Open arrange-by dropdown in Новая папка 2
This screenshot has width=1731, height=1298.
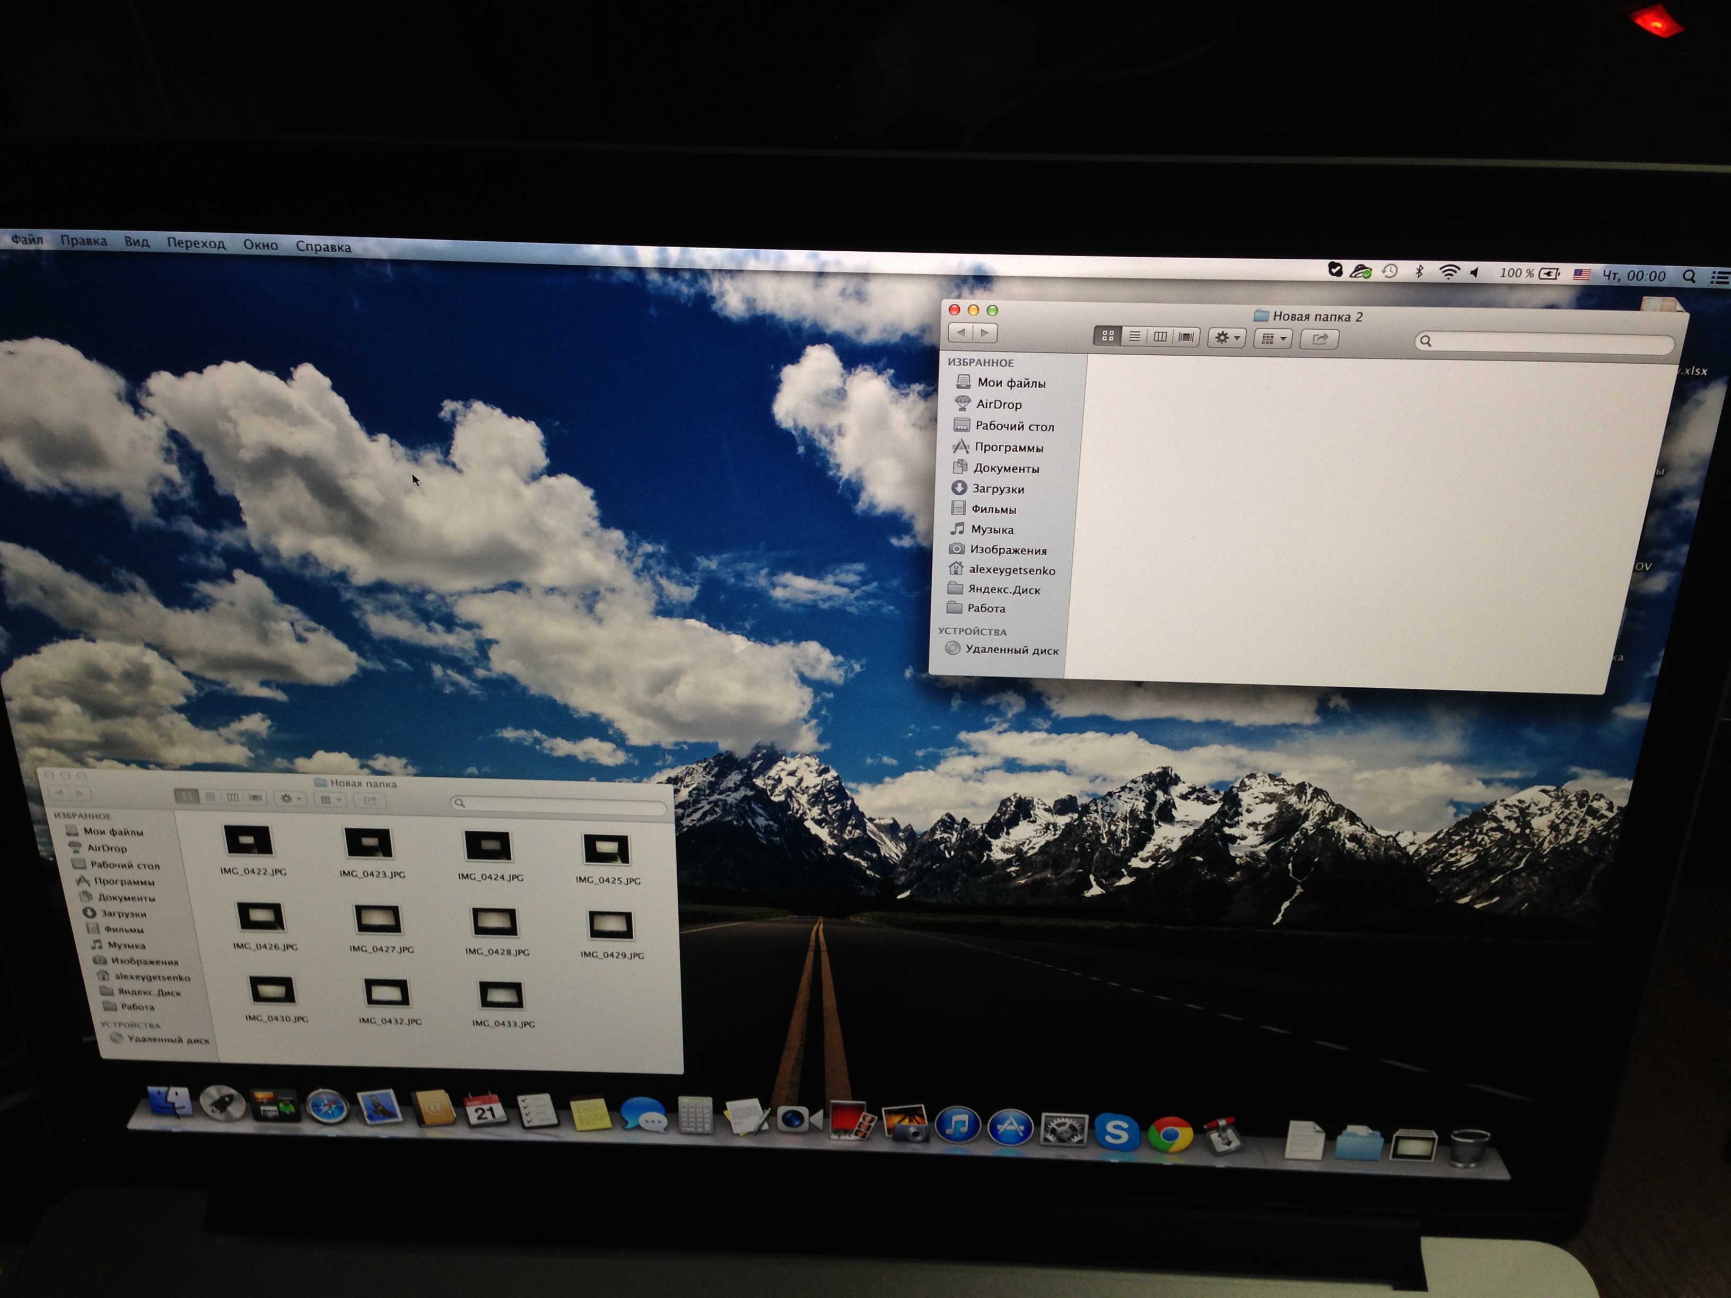(1273, 339)
